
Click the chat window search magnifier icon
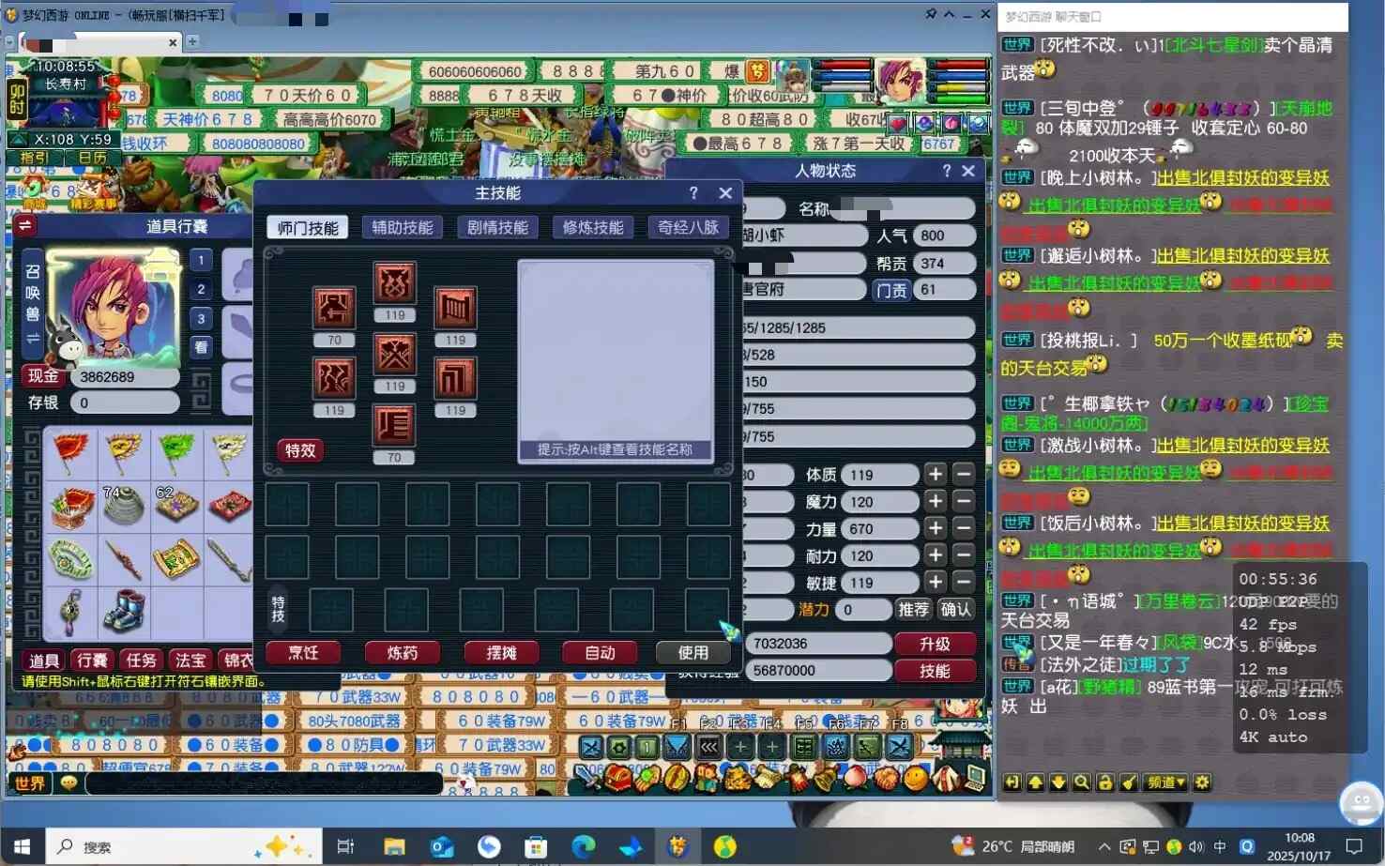1082,782
